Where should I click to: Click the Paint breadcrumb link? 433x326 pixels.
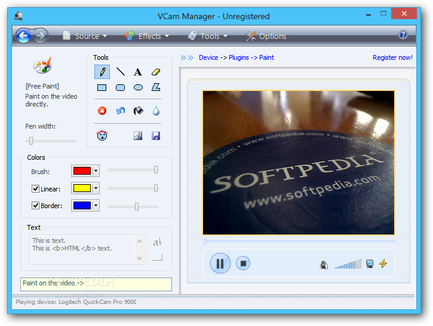(266, 57)
